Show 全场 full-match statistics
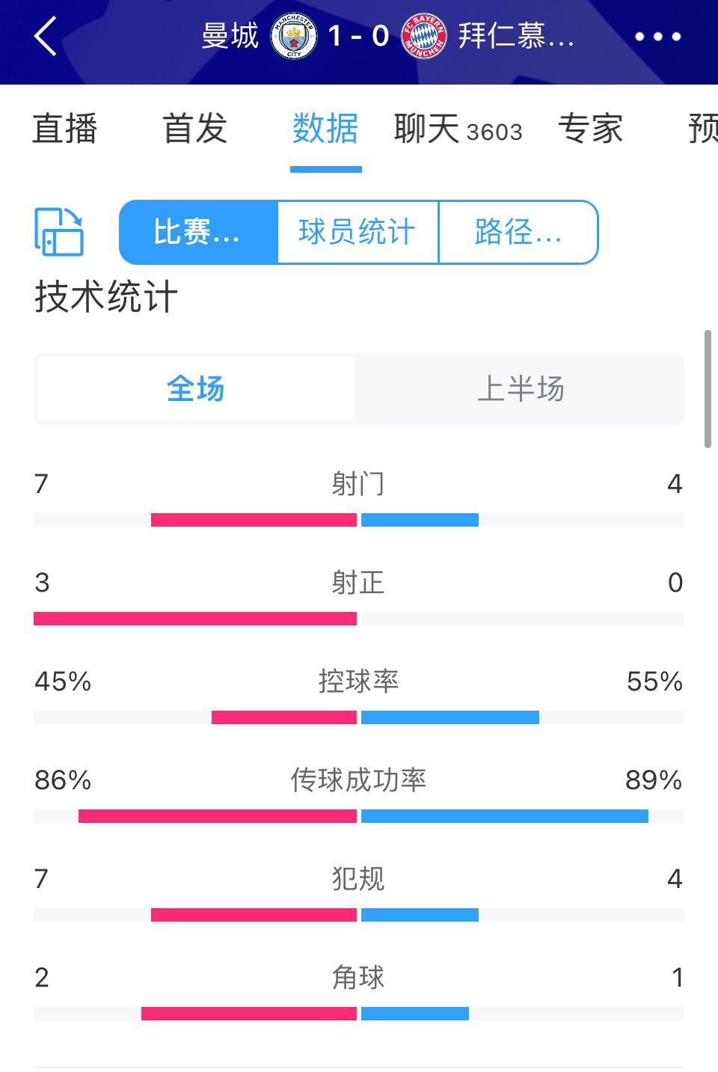718x1072 pixels. pyautogui.click(x=196, y=389)
